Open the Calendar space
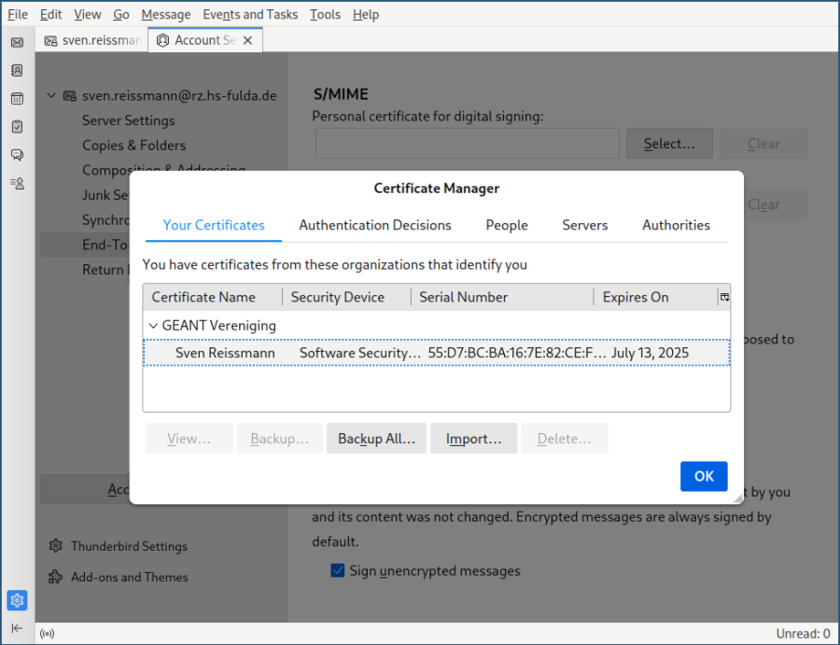 [x=17, y=98]
